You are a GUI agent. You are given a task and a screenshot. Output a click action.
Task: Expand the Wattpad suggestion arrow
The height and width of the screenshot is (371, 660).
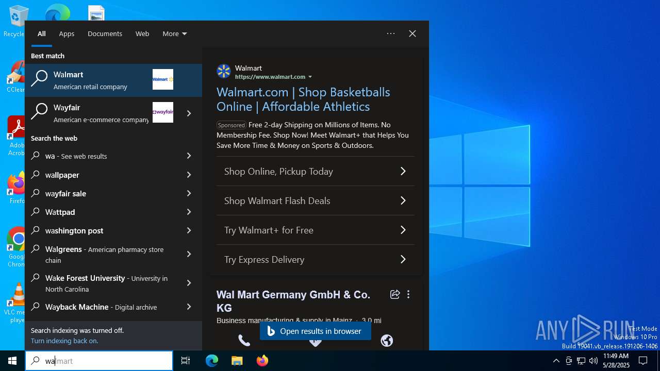[189, 212]
